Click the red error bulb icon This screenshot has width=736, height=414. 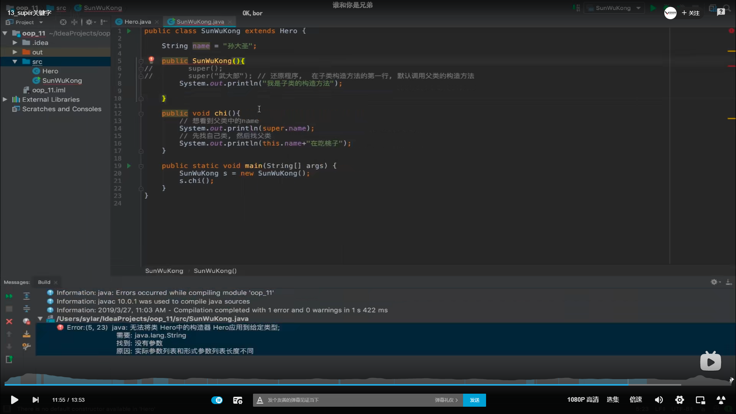coord(151,60)
